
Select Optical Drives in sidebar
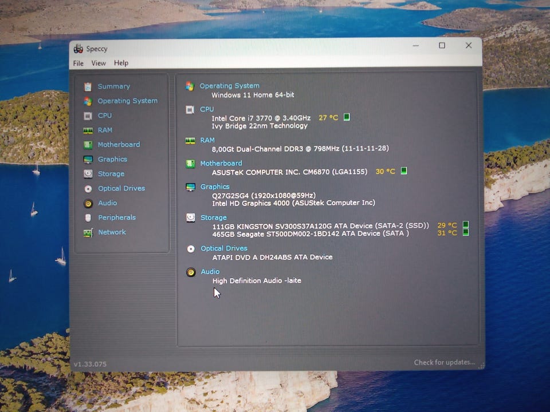[x=121, y=188]
